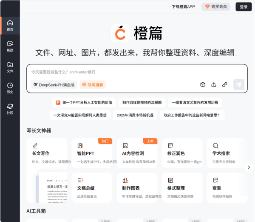255x222 pixels.
Task: Open the 学术搜索 card
Action: [227, 153]
